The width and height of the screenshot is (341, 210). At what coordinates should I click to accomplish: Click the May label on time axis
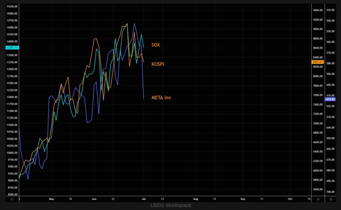pyautogui.click(x=51, y=199)
